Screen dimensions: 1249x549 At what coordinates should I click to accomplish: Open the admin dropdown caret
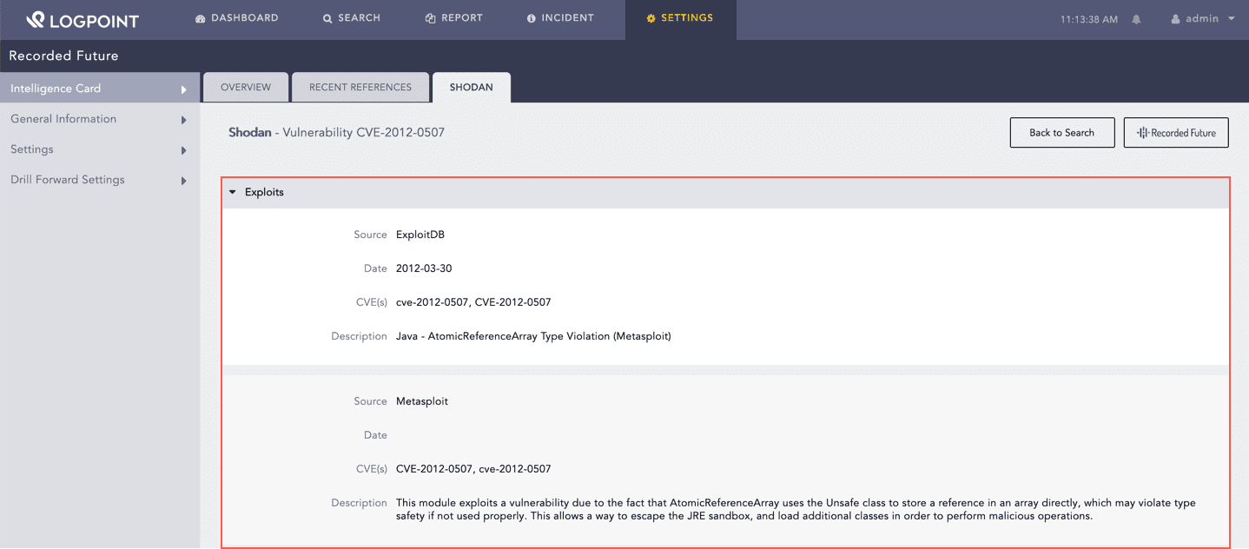pyautogui.click(x=1232, y=18)
